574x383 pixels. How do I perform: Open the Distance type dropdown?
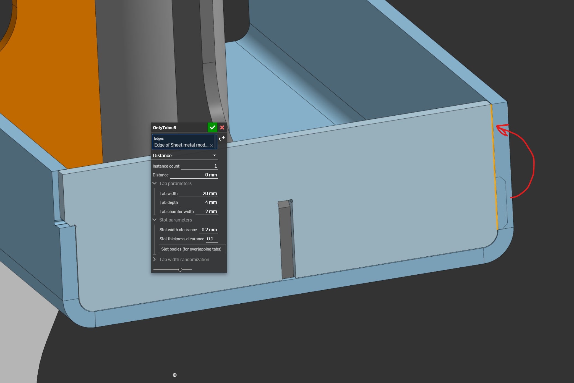[x=185, y=155]
